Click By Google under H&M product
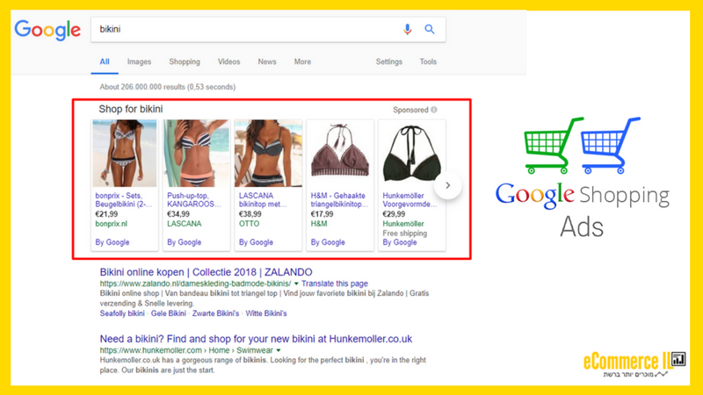The width and height of the screenshot is (703, 395). pyautogui.click(x=328, y=242)
